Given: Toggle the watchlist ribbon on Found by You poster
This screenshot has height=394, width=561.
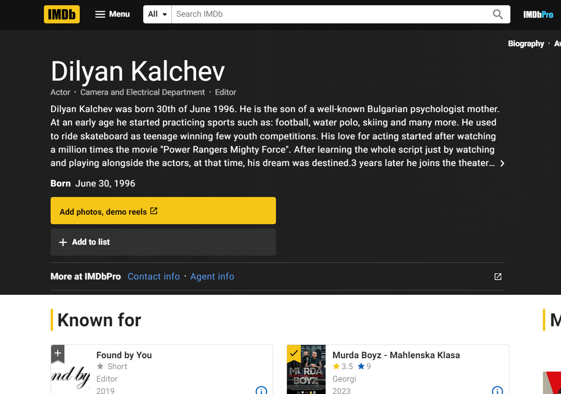Looking at the screenshot, I should click(x=57, y=354).
